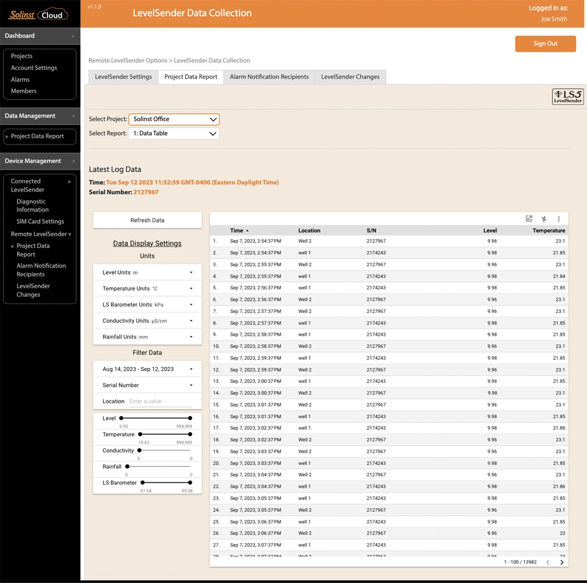
Task: Switch to the LevelSender Settings tab
Action: [x=123, y=76]
